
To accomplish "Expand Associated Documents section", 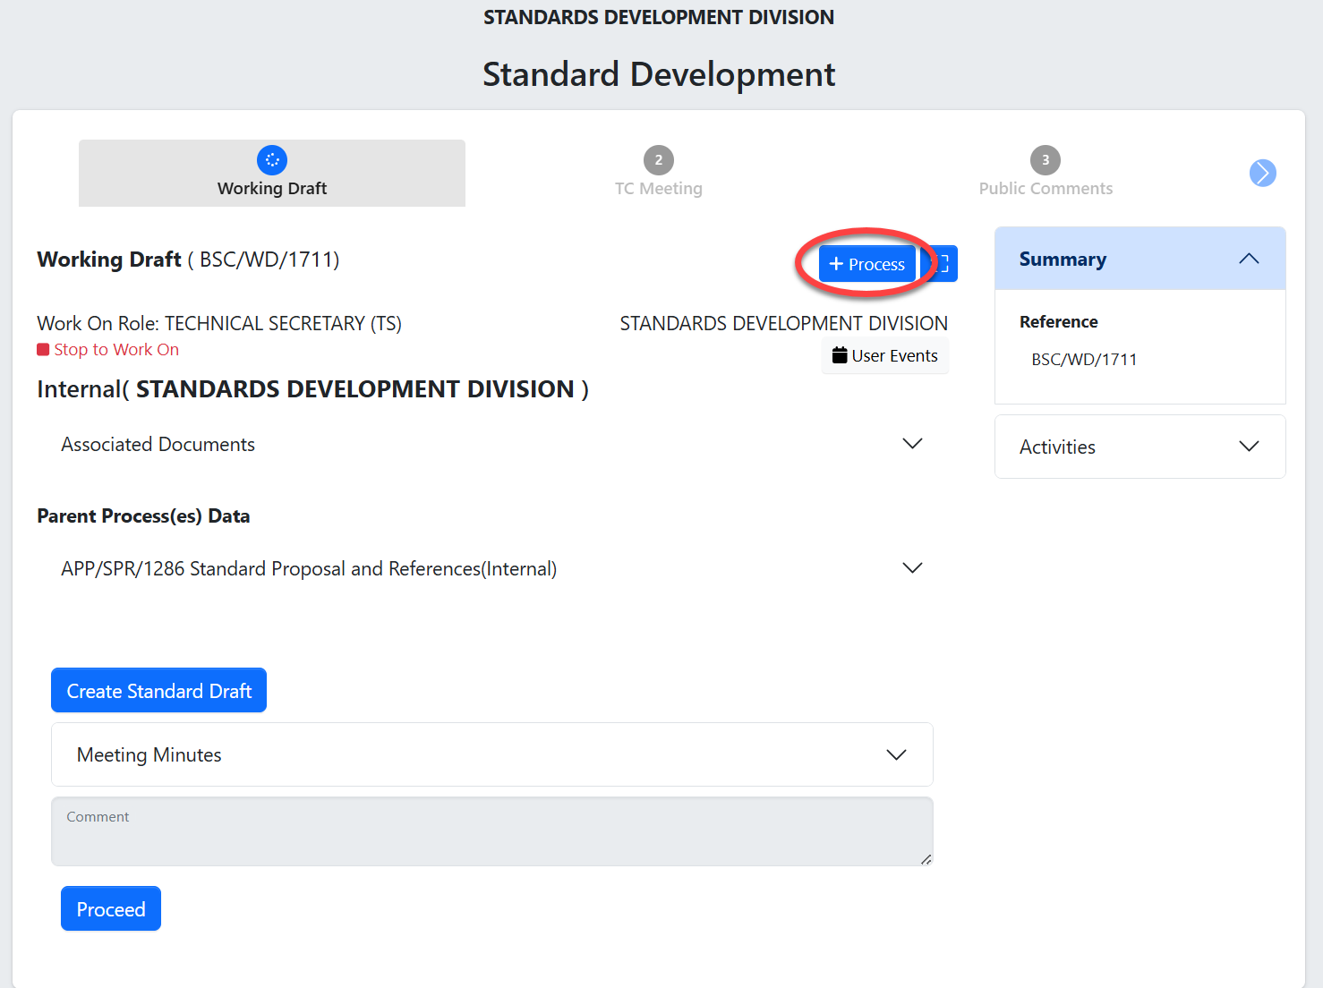I will 912,444.
